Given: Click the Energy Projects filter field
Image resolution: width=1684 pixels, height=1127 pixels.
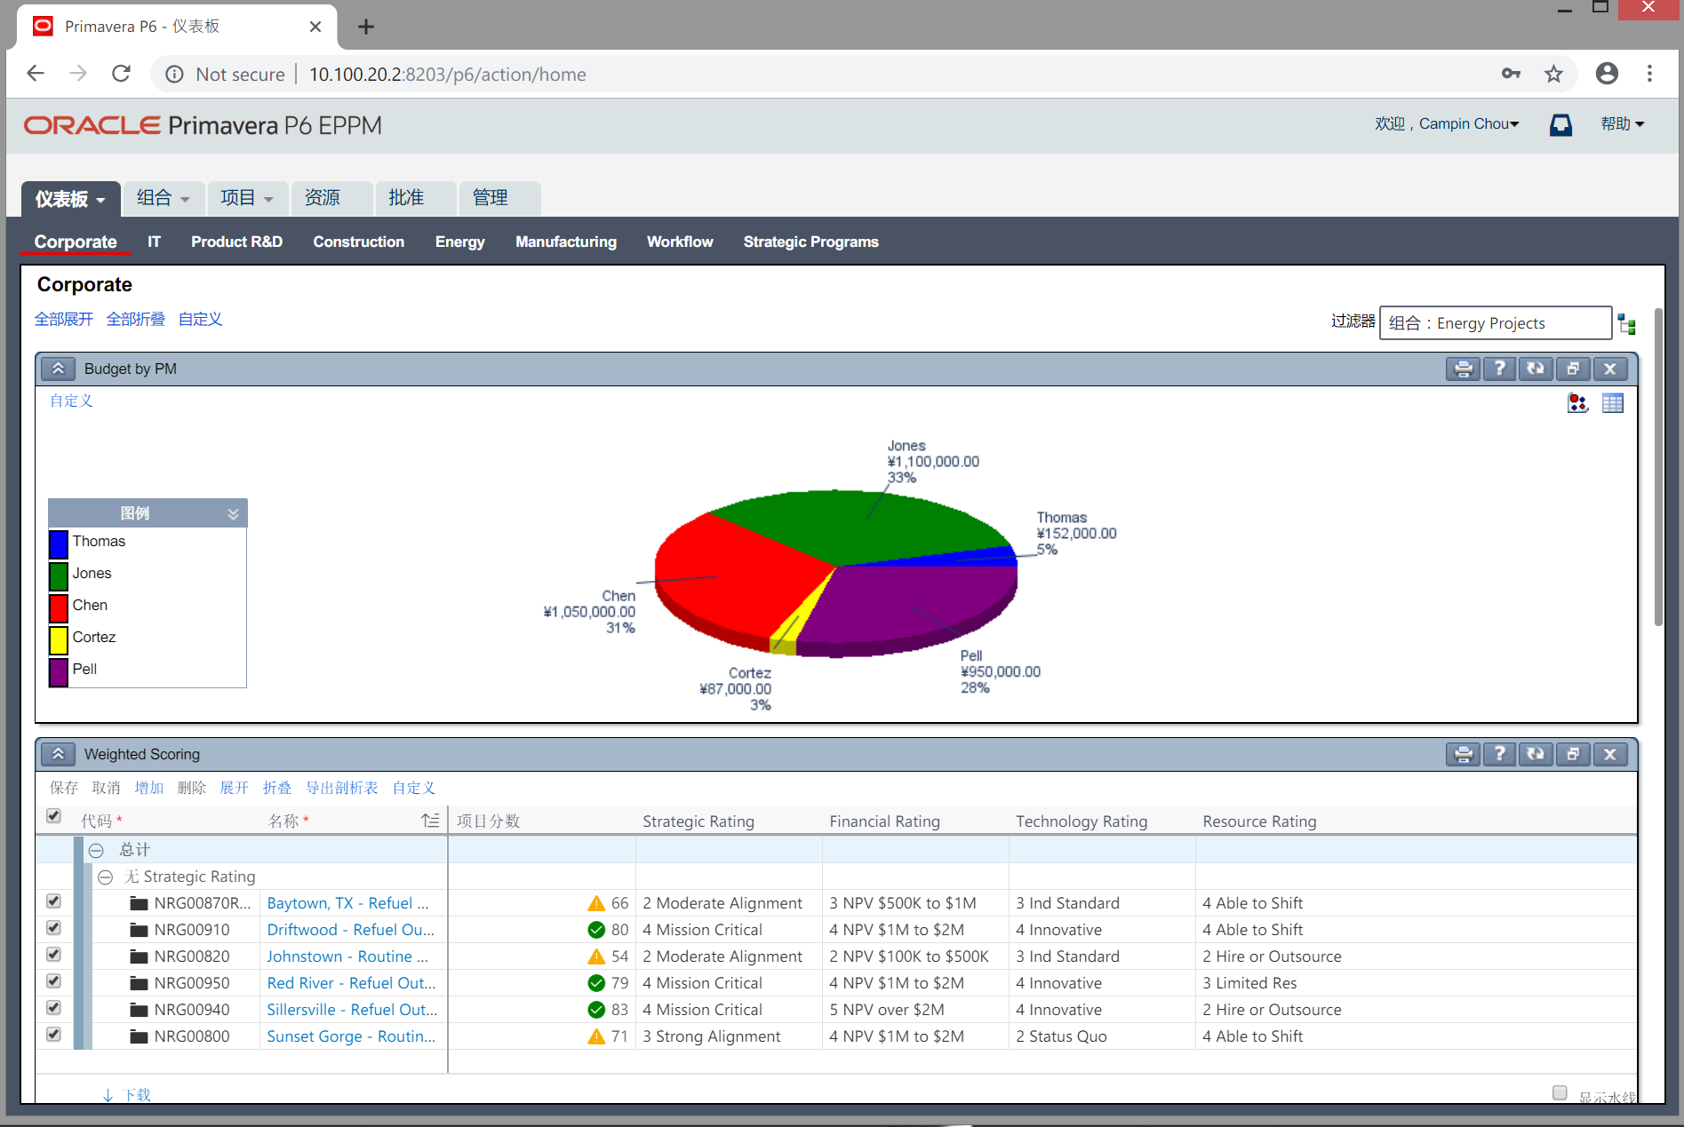Looking at the screenshot, I should pyautogui.click(x=1495, y=323).
